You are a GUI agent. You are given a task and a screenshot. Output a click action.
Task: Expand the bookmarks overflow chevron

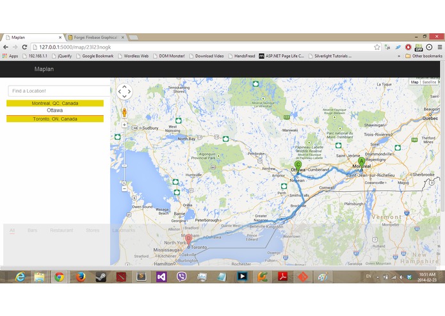tap(399, 56)
